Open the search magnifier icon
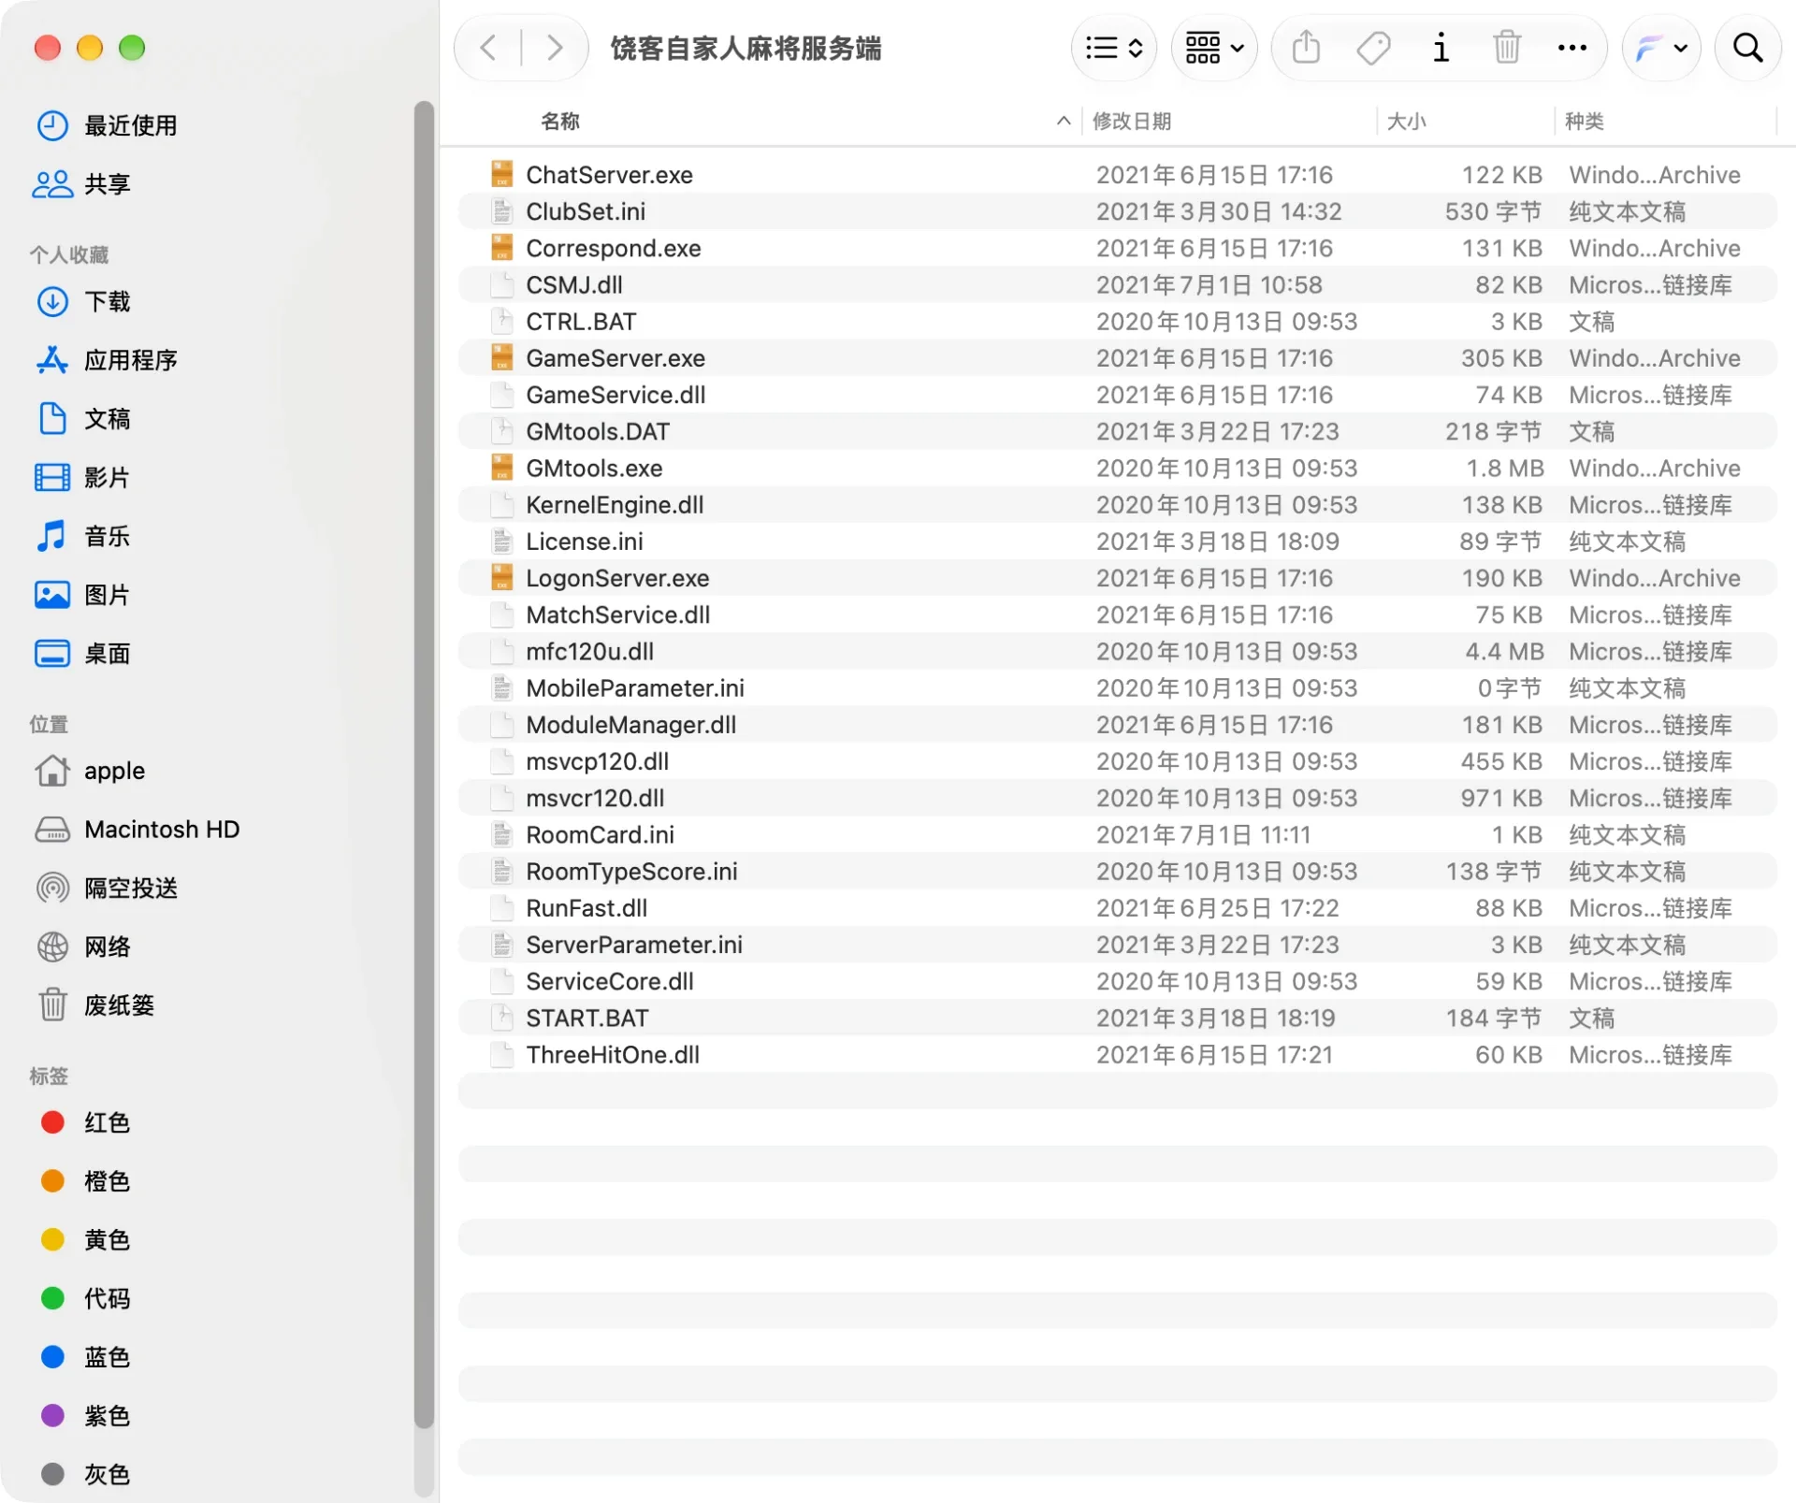 [x=1747, y=47]
